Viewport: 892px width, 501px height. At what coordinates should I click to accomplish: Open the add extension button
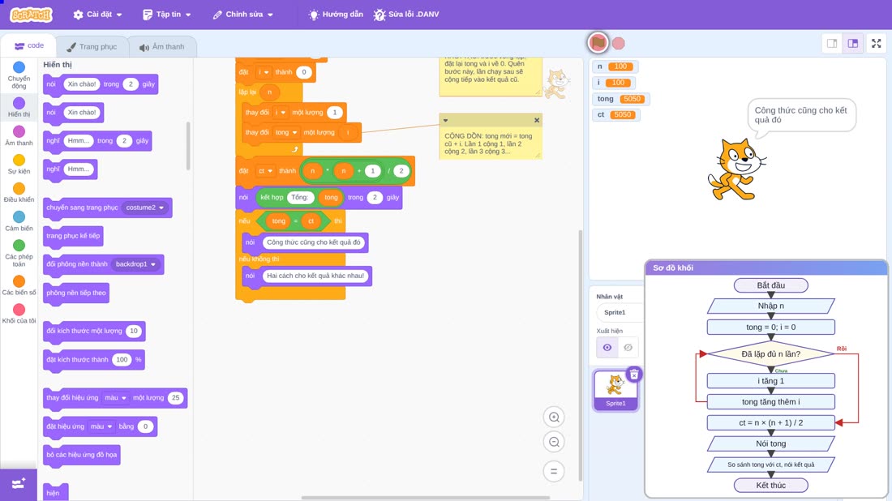coord(18,484)
